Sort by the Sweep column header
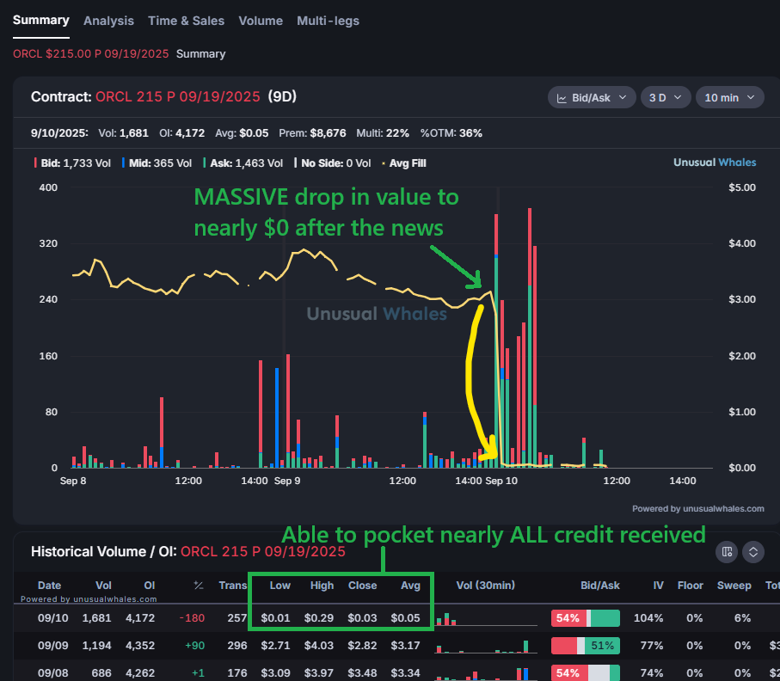The image size is (780, 681). 734,586
